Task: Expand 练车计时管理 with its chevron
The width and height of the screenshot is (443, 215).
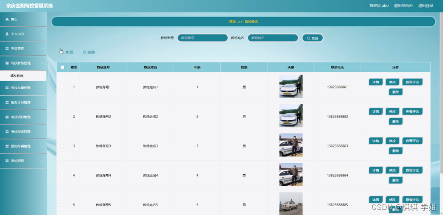Action: (x=42, y=102)
